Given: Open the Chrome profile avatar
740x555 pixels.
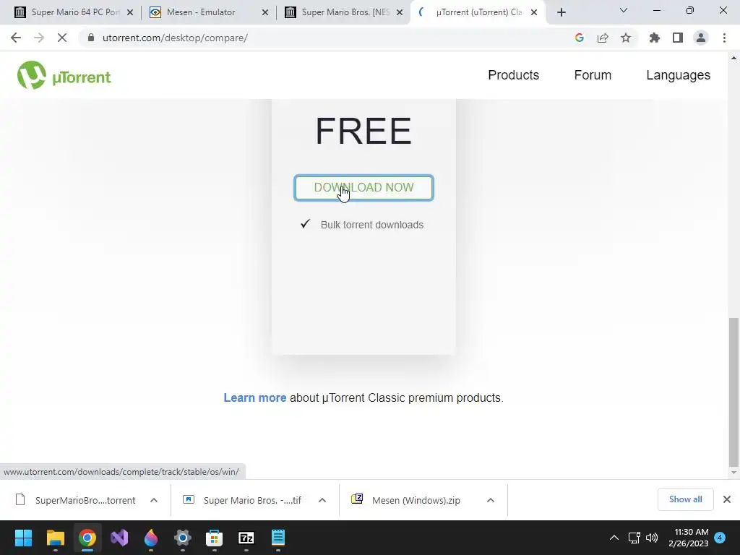Looking at the screenshot, I should point(701,38).
